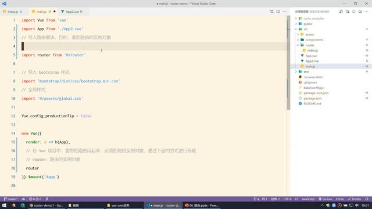The width and height of the screenshot is (372, 209).
Task: Click the Go Live server button
Action: coord(325,199)
